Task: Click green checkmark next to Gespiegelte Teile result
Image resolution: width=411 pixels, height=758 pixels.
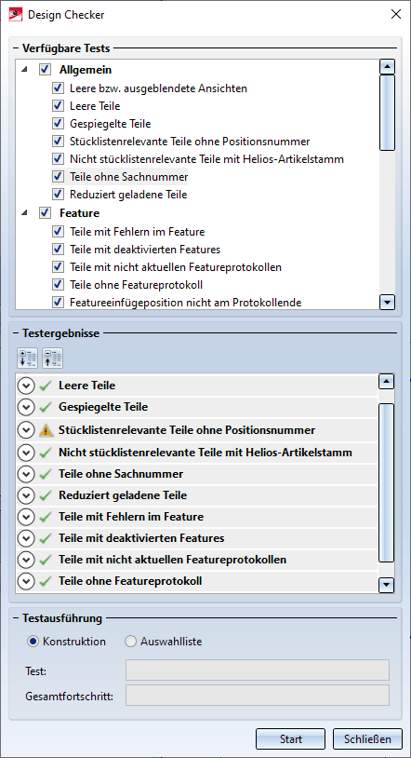Action: 46,407
